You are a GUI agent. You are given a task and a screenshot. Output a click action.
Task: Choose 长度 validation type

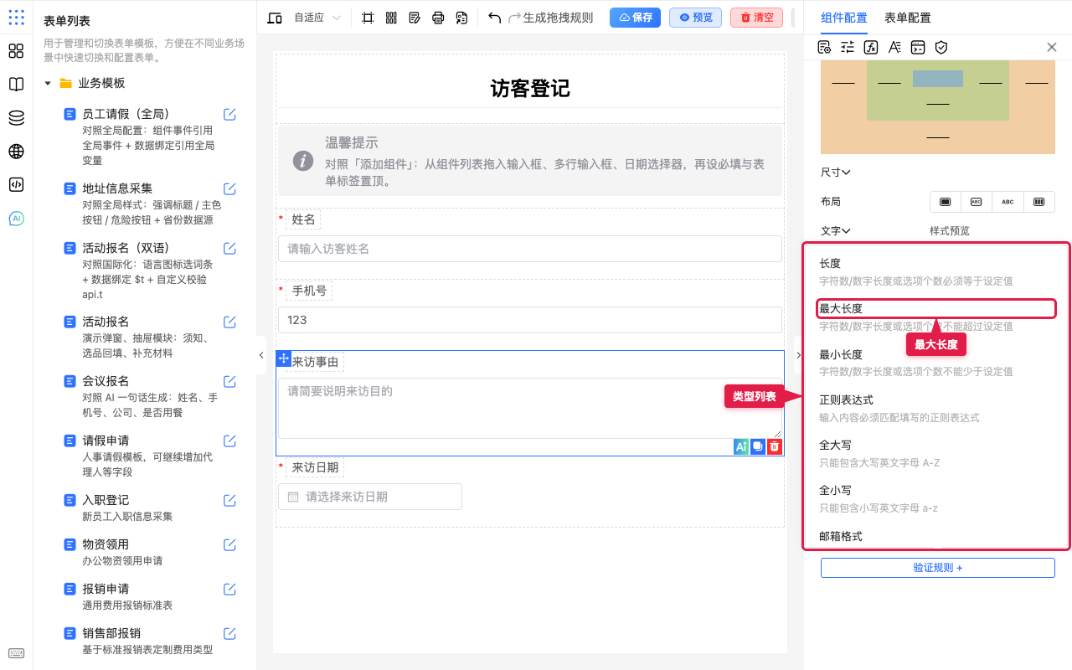pos(936,271)
